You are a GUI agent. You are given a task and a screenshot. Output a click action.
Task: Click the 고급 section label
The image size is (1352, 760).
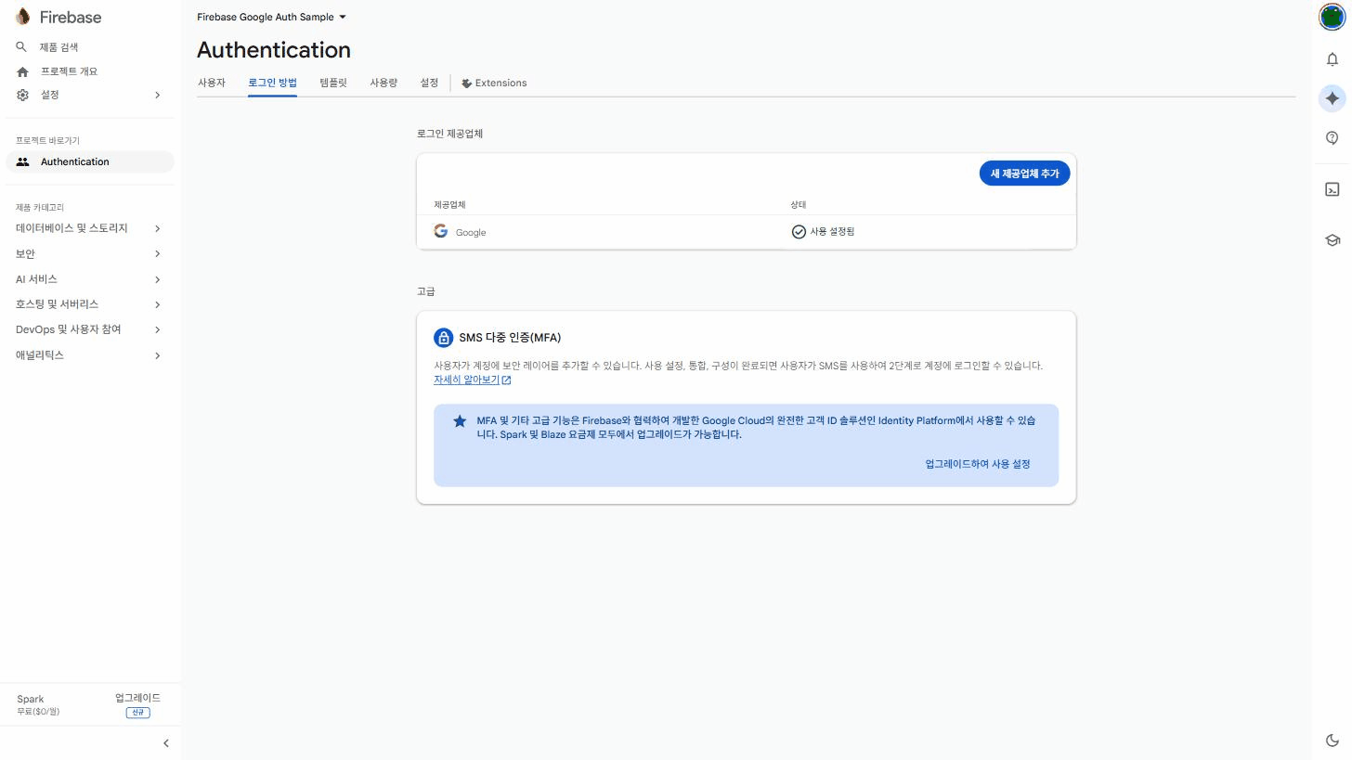click(426, 291)
